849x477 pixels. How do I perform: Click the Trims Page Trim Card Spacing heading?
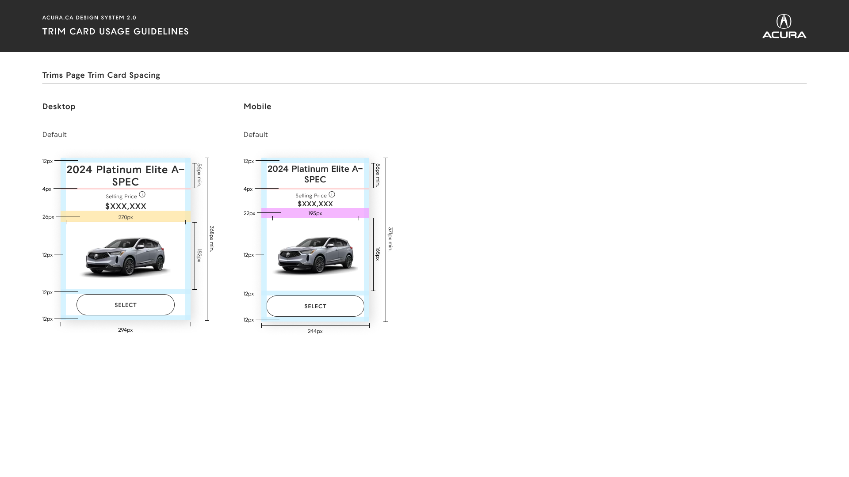[101, 75]
